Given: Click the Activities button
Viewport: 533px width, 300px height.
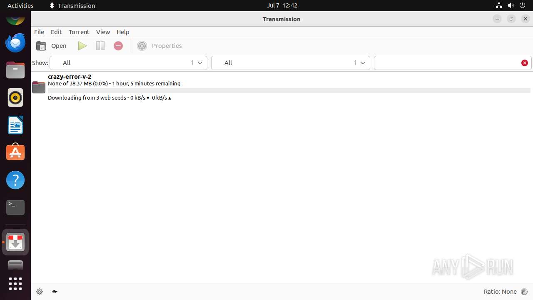Looking at the screenshot, I should (x=20, y=5).
